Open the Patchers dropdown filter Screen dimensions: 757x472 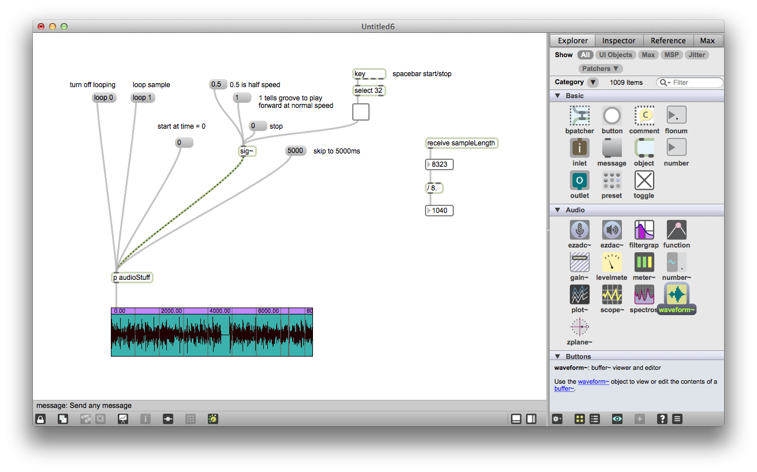point(601,69)
